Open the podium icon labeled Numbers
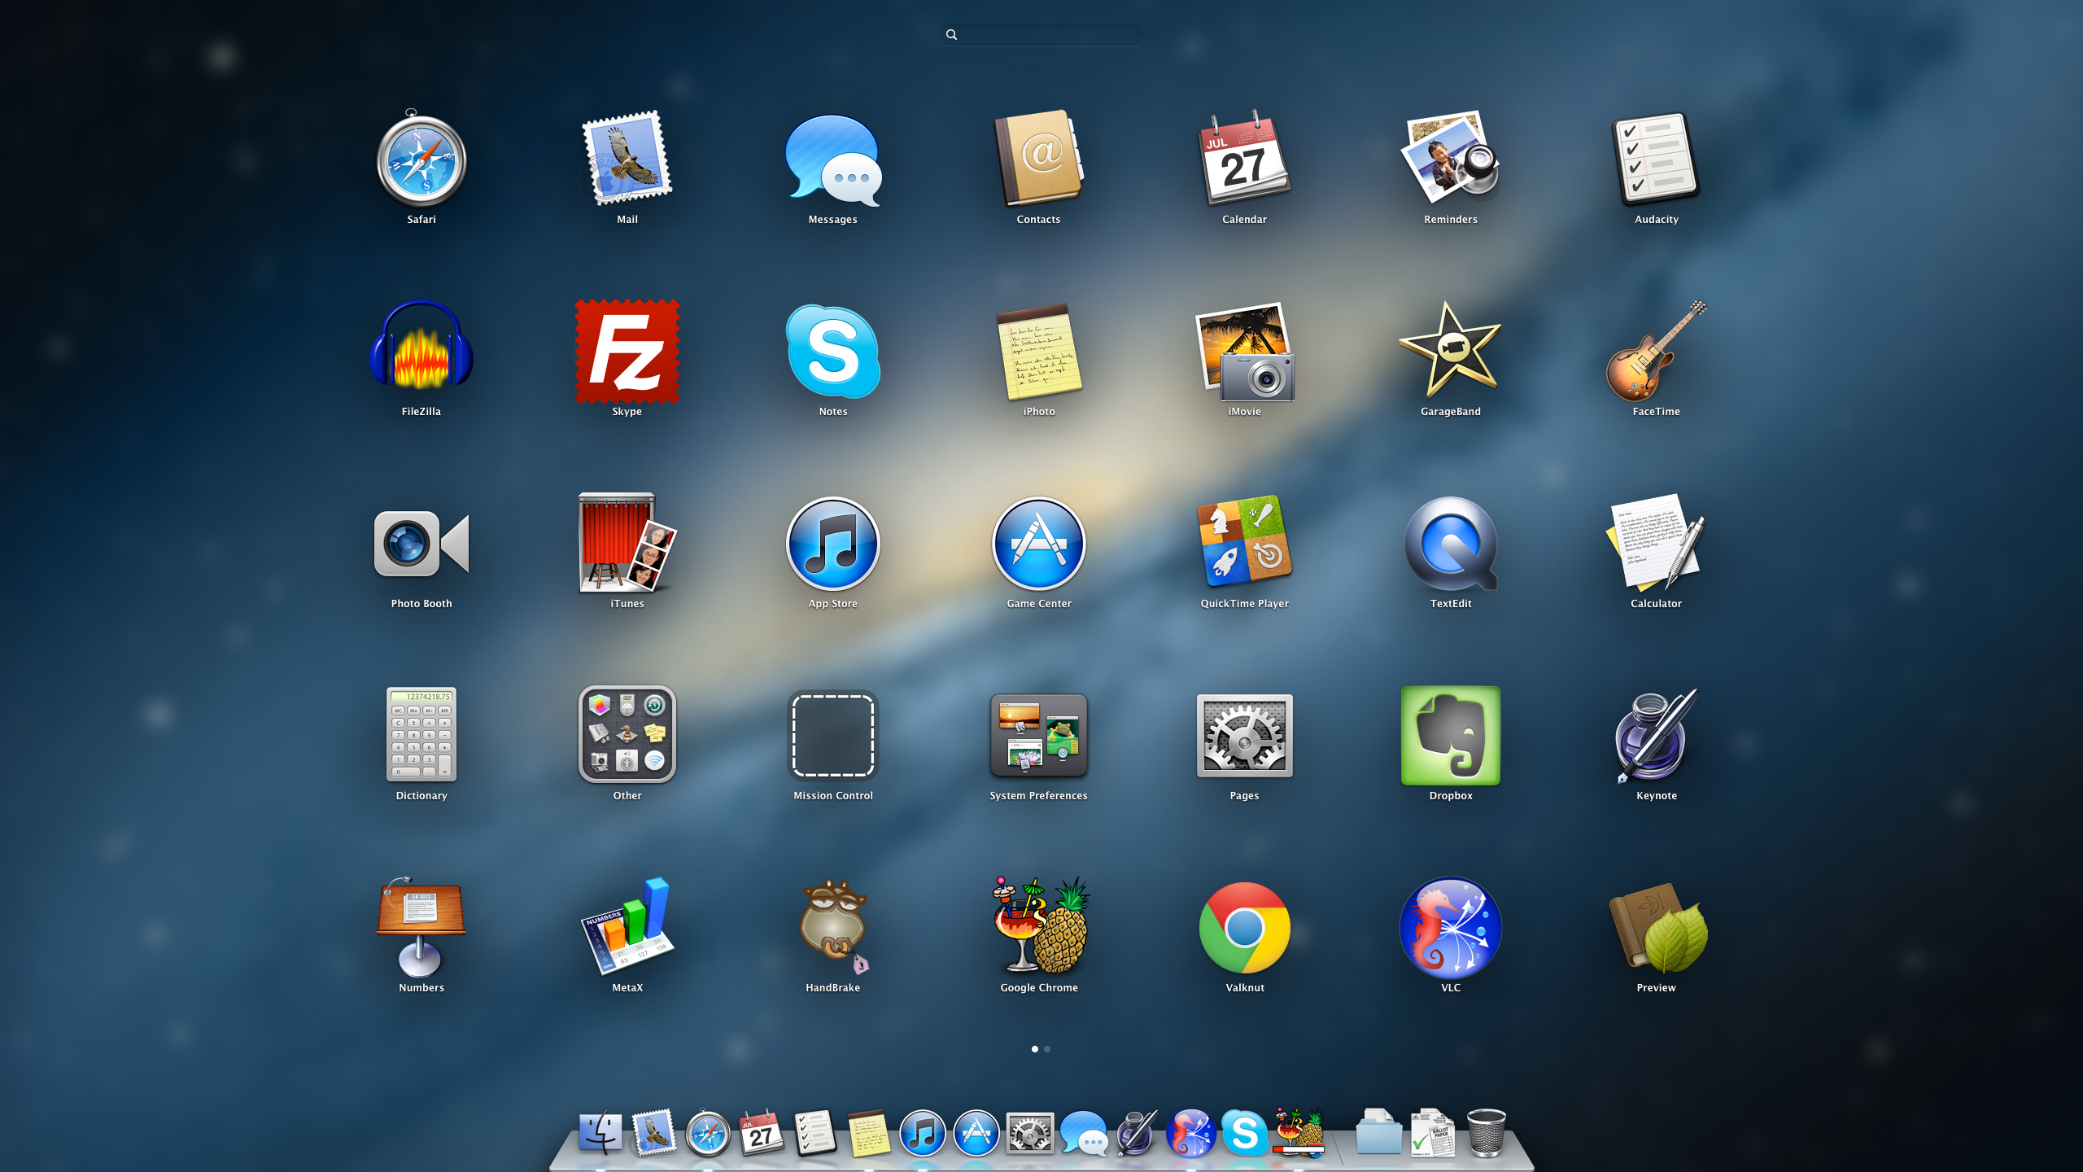Image resolution: width=2083 pixels, height=1172 pixels. (421, 926)
